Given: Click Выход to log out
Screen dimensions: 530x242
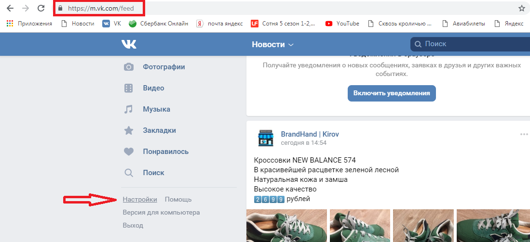Looking at the screenshot, I should [133, 226].
